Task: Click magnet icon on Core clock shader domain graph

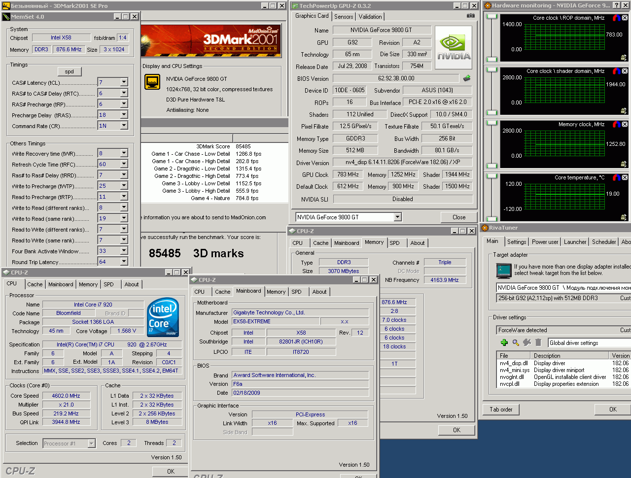Action: point(616,71)
